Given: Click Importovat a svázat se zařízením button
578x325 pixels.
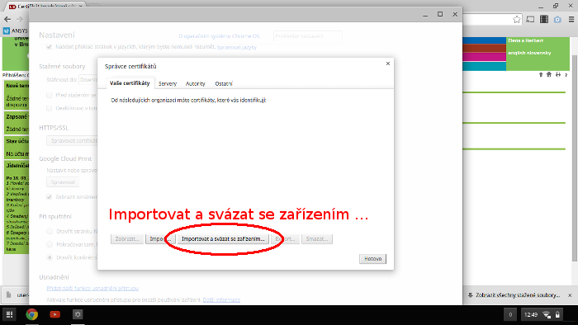Looking at the screenshot, I should (x=223, y=239).
